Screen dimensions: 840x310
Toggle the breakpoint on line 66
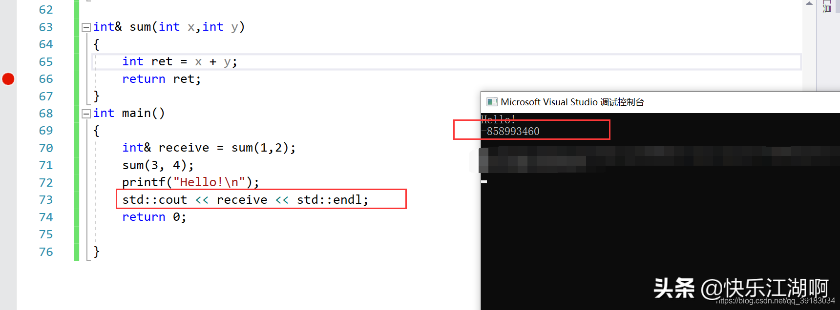point(8,79)
